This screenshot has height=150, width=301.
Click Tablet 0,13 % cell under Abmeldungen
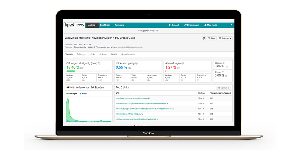tap(187, 78)
